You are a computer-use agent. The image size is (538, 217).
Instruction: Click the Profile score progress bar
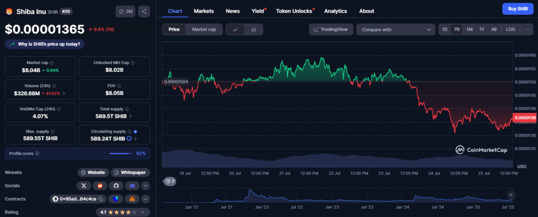(x=121, y=153)
